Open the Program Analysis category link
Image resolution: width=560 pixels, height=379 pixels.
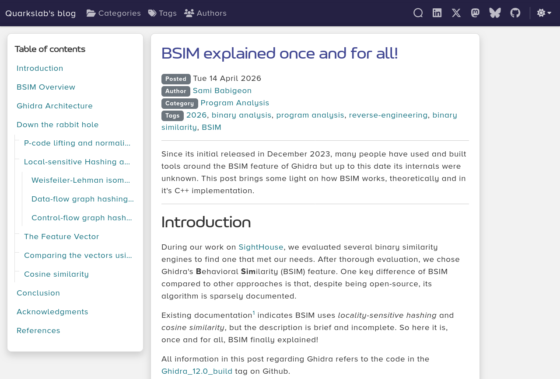(x=235, y=103)
